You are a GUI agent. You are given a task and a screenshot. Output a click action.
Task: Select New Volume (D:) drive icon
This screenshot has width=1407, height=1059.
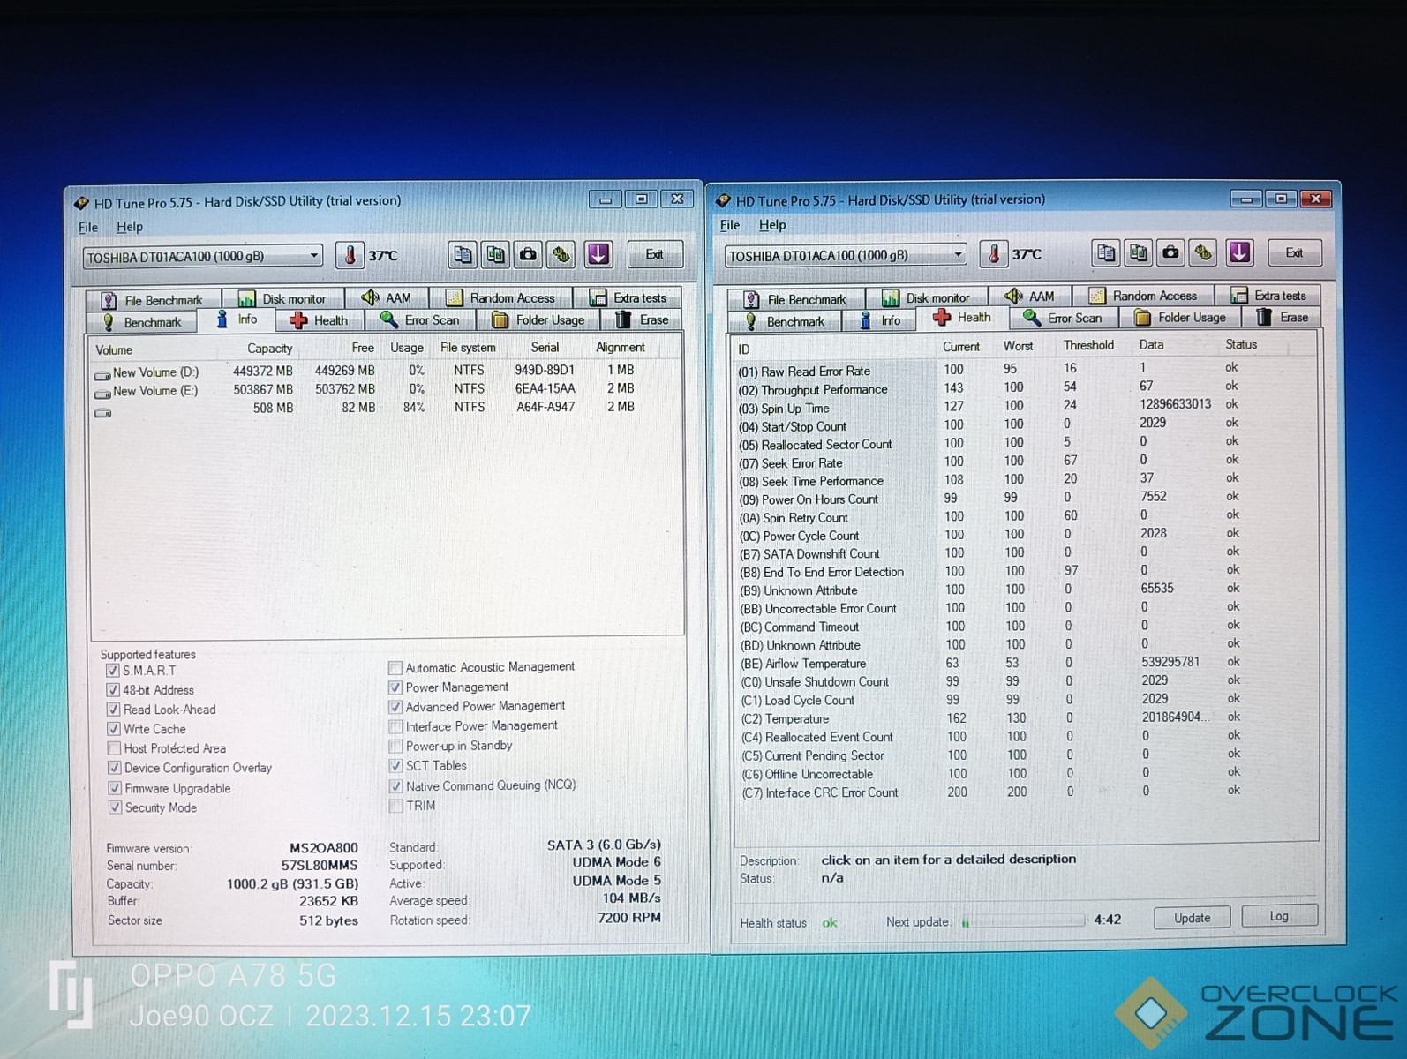pyautogui.click(x=102, y=374)
